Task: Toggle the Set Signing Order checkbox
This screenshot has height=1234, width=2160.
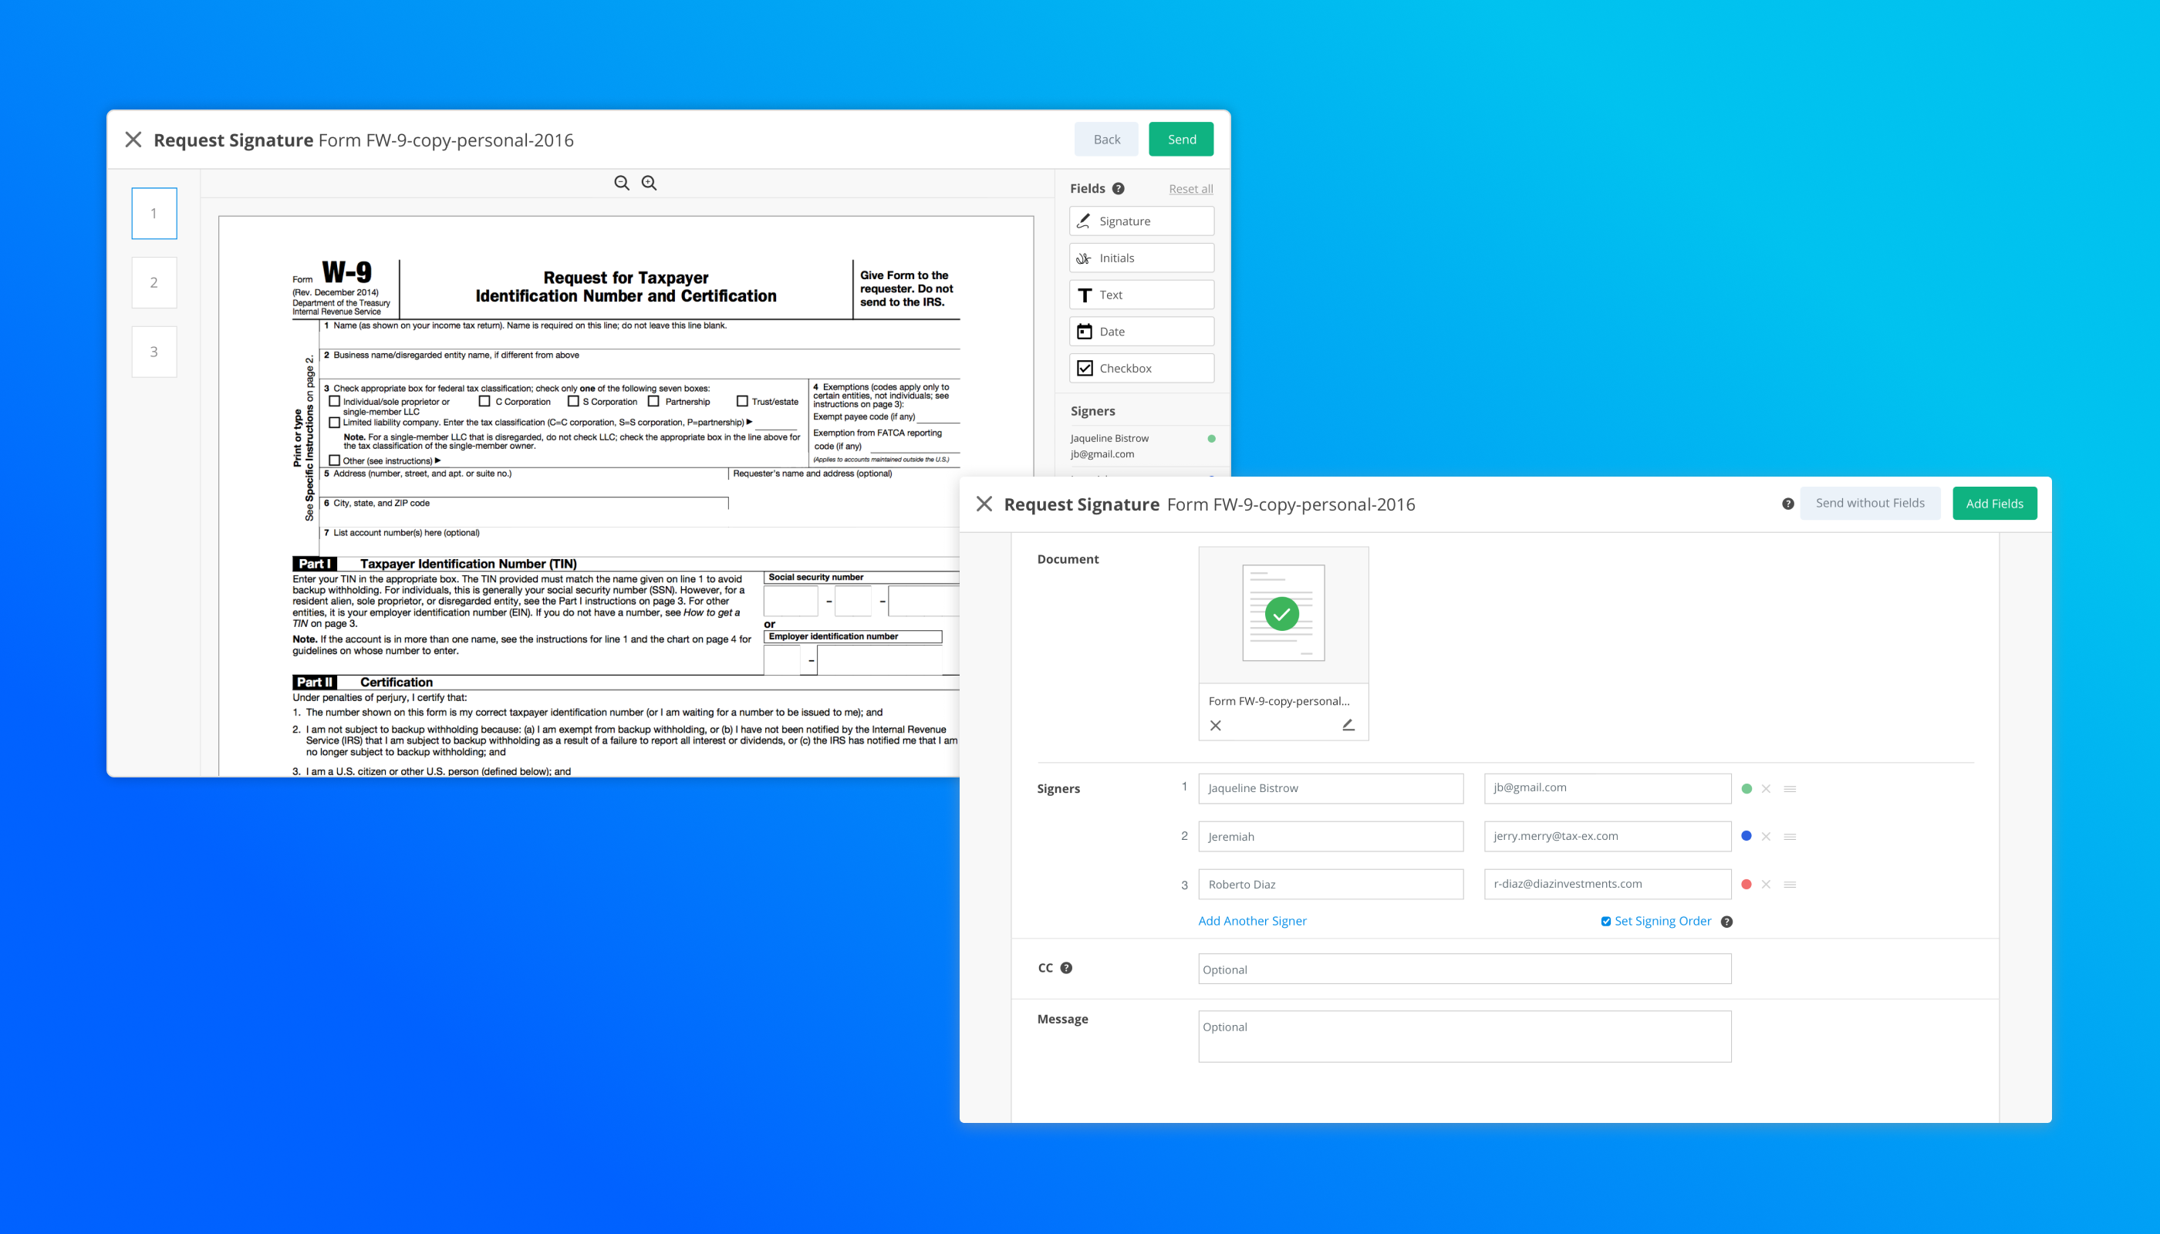Action: [x=1605, y=922]
